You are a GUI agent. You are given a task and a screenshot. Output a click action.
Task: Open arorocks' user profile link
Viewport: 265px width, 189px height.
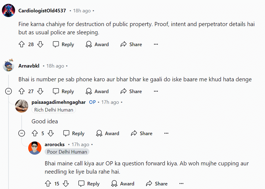(55, 144)
